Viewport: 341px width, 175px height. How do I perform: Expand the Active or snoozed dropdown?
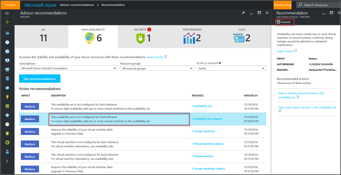coord(231,68)
